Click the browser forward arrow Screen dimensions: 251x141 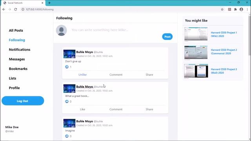(x=9, y=9)
